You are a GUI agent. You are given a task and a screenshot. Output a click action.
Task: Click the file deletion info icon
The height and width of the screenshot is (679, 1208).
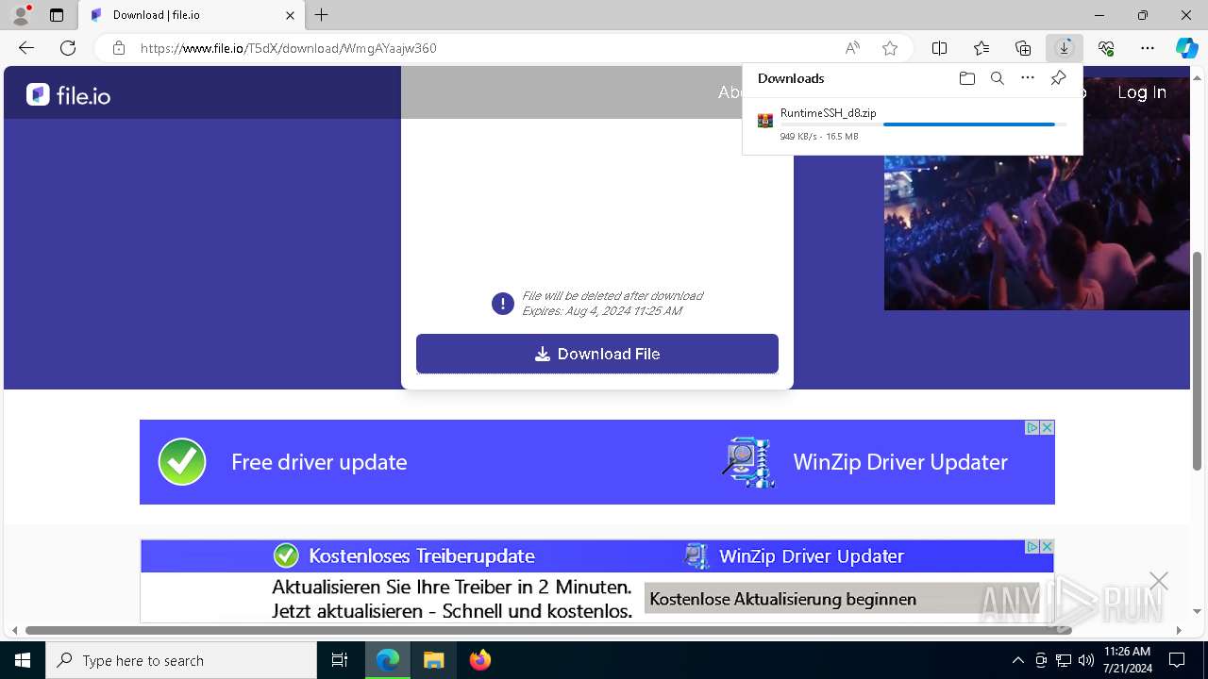tap(502, 304)
